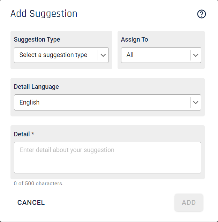Click the '0 of 500 characters' counter

[39, 184]
